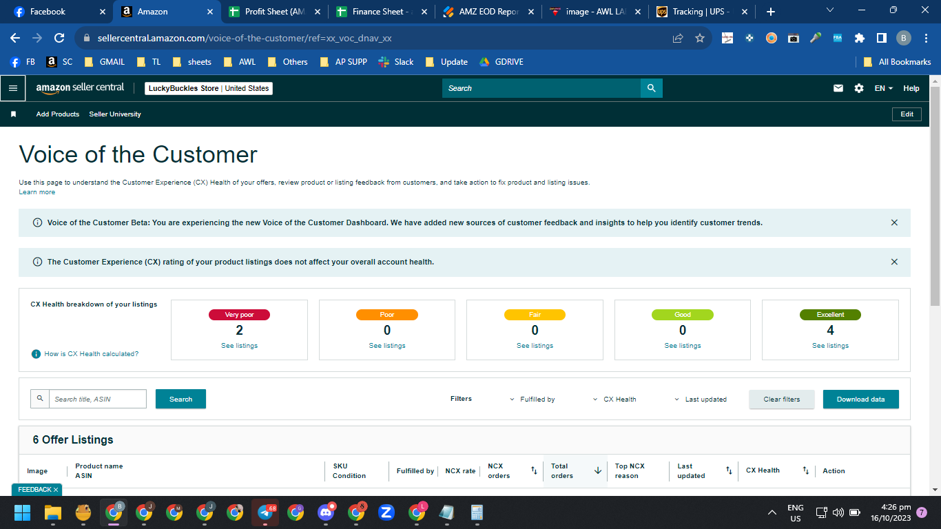
Task: Sort the listings by CX Health column
Action: (805, 470)
